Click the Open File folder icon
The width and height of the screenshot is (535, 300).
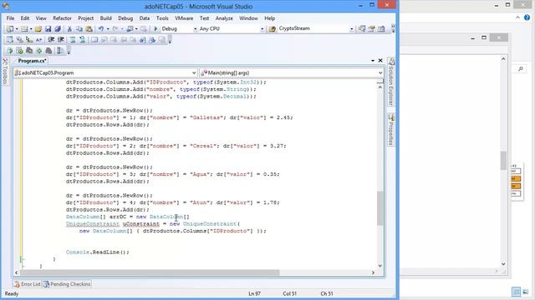coord(38,29)
